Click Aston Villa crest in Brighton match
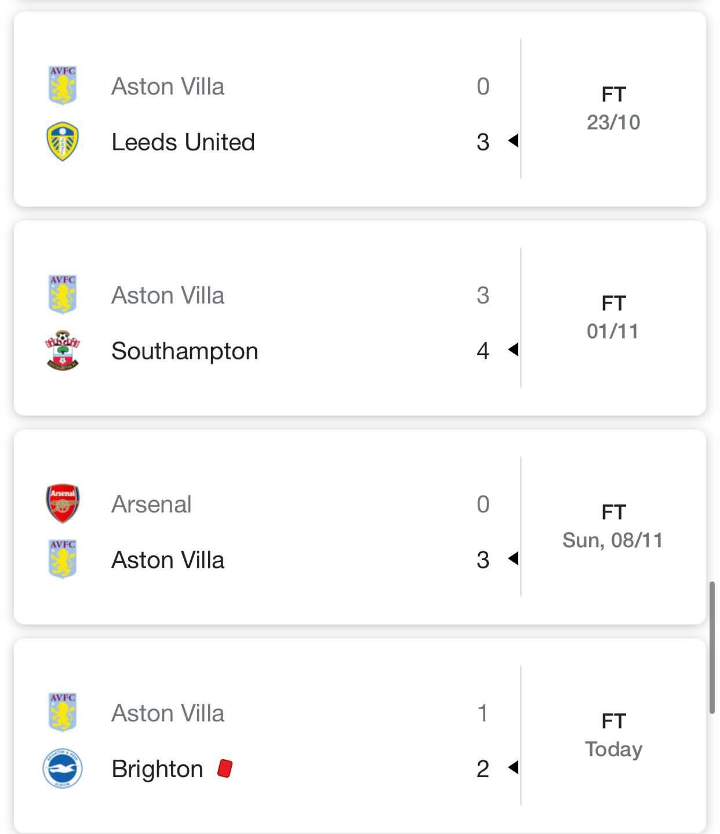The width and height of the screenshot is (720, 834). click(62, 712)
